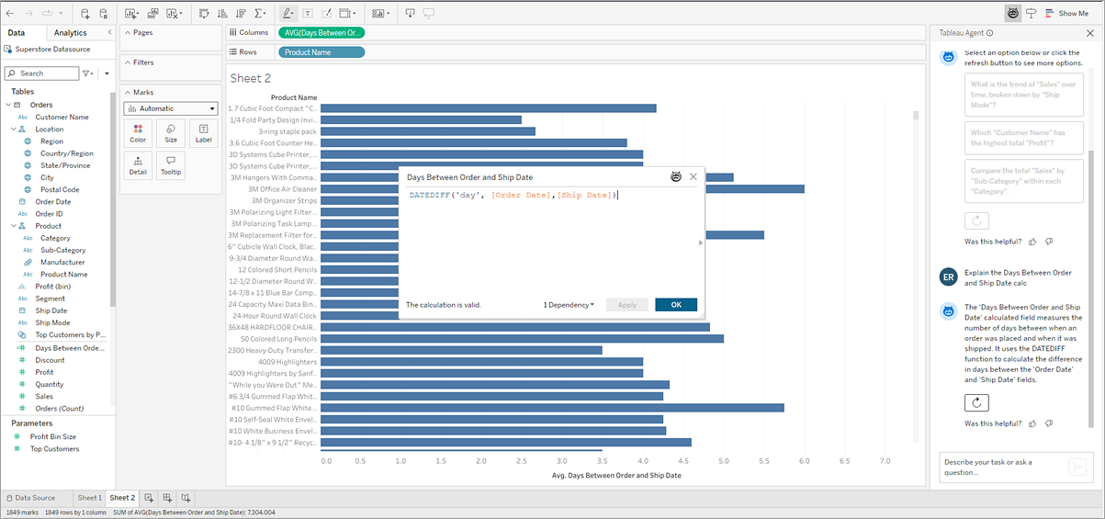Click the disabled Apply button in calc dialog
Viewport: 1105px width, 519px height.
(627, 305)
